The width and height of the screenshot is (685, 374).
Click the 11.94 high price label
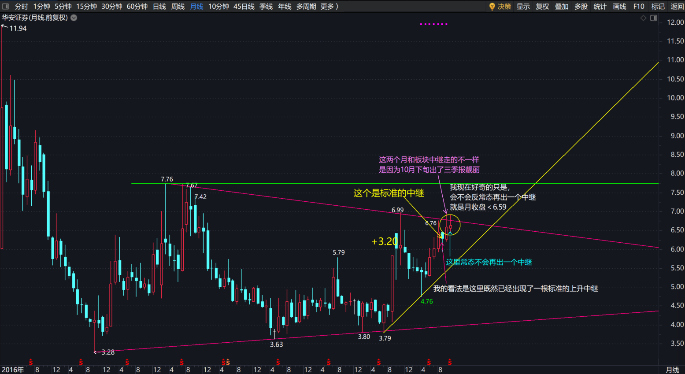pos(18,28)
